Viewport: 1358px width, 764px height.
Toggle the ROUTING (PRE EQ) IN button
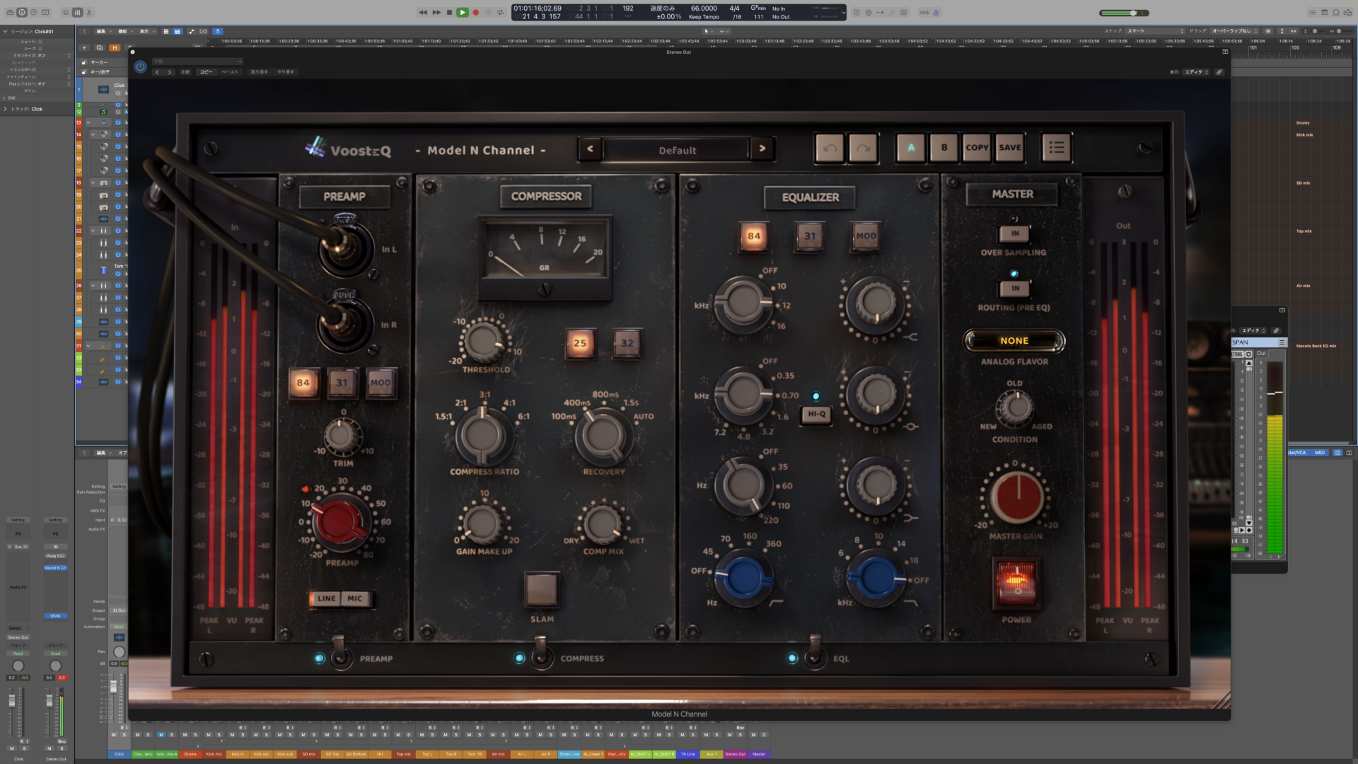pyautogui.click(x=1015, y=289)
